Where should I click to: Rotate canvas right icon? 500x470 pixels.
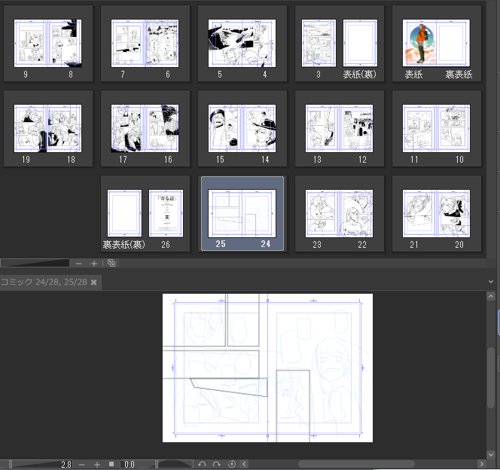pos(217,464)
